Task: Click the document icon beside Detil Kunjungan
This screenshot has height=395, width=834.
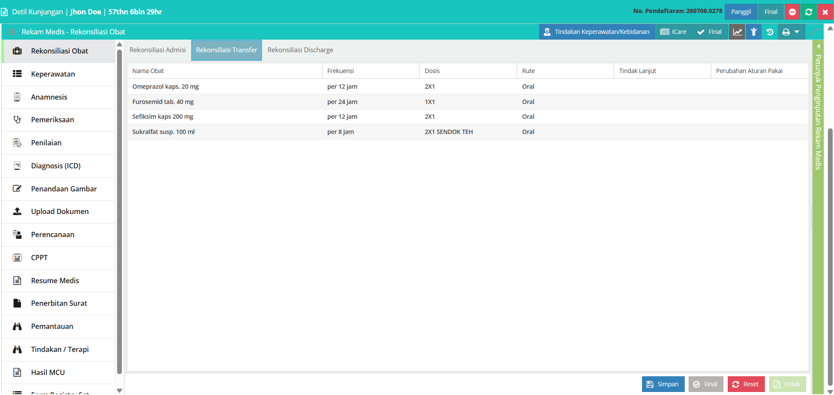Action: point(4,12)
